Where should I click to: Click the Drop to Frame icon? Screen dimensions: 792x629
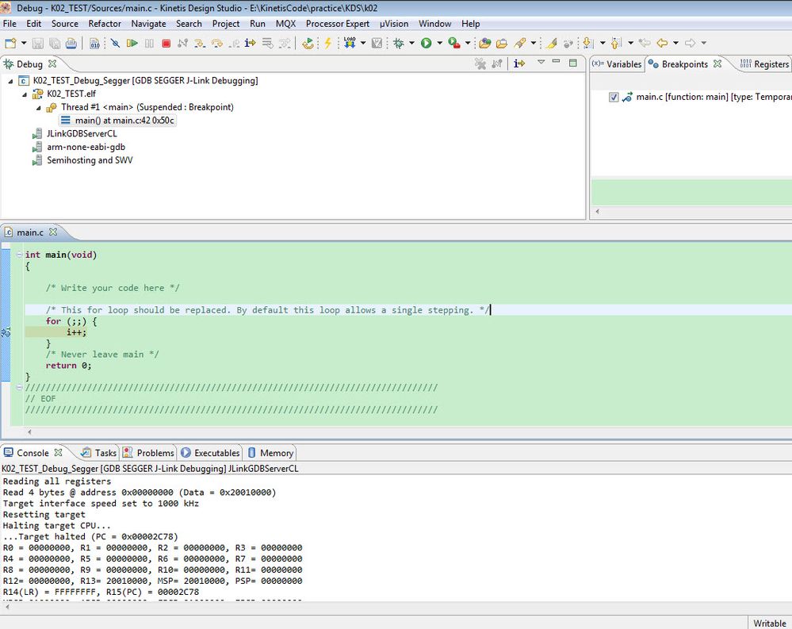(x=268, y=44)
